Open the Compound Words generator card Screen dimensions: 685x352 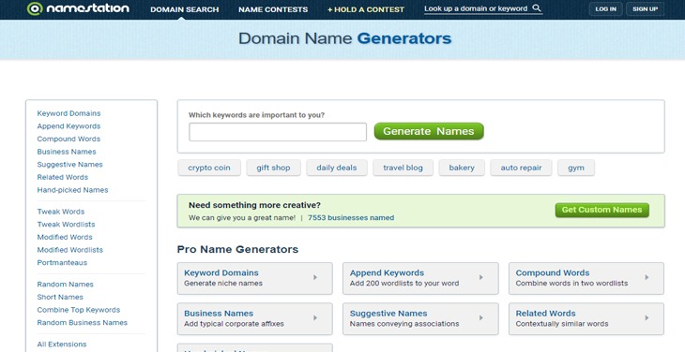(x=586, y=278)
